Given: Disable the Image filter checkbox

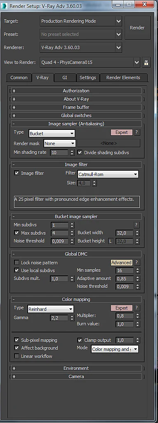Looking at the screenshot, I should 17,173.
